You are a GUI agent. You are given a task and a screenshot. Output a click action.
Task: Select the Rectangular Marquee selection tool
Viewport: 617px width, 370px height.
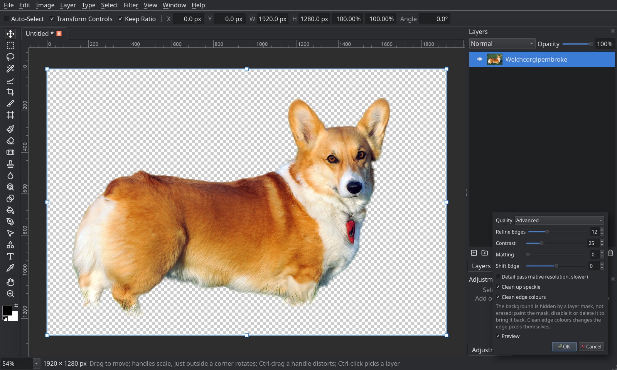click(10, 45)
